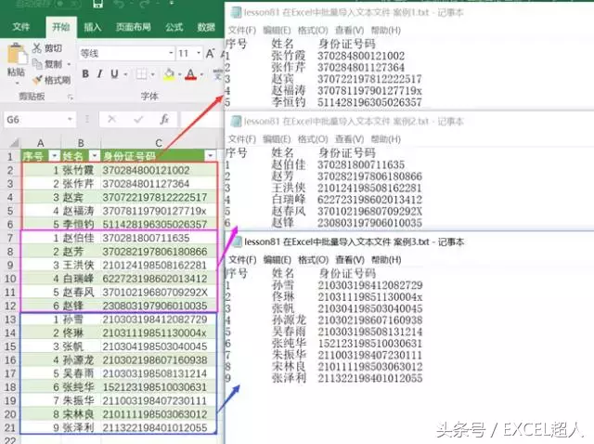Open 帮助(H) menu in 案例3.txt Notepad
This screenshot has height=444, width=594.
(386, 260)
